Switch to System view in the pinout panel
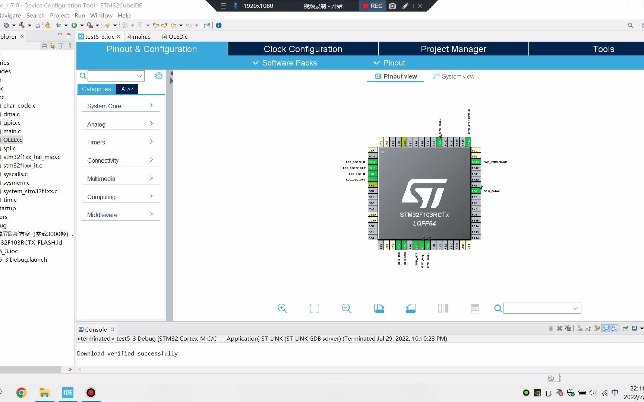The image size is (644, 402). click(x=457, y=76)
